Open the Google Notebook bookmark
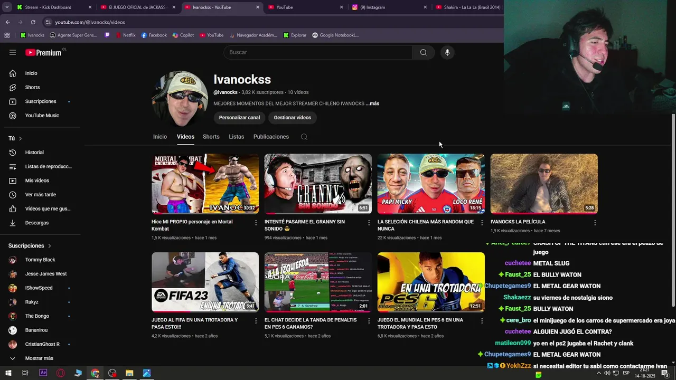Image resolution: width=676 pixels, height=380 pixels. point(335,35)
